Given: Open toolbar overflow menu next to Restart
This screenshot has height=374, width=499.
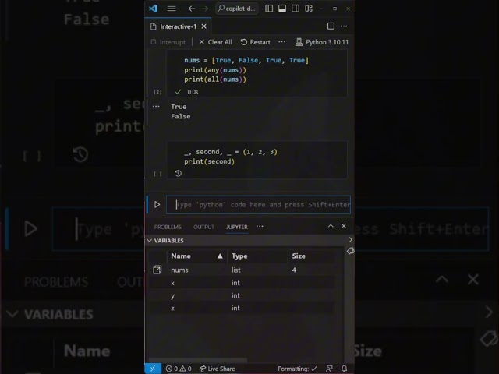Looking at the screenshot, I should tap(281, 41).
